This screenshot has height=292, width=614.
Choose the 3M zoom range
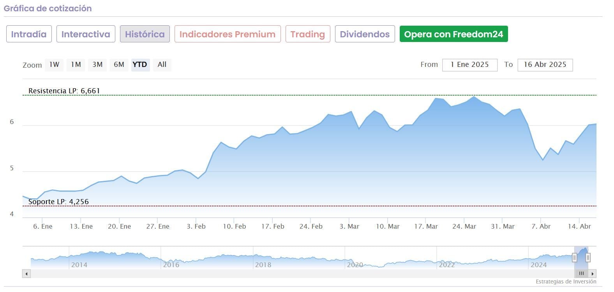point(97,65)
